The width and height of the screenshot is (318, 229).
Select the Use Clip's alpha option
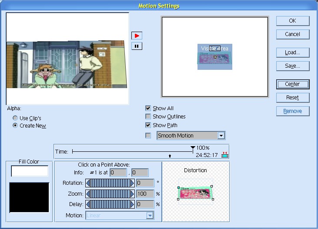pos(15,118)
